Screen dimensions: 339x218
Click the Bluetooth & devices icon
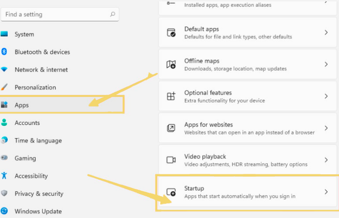[x=4, y=52]
